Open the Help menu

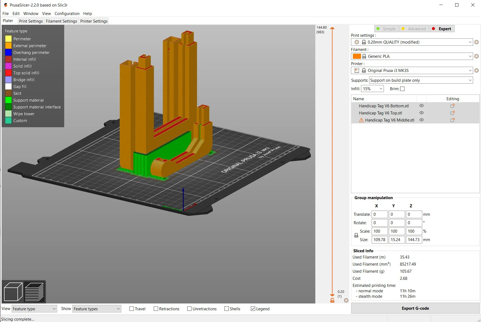[88, 14]
